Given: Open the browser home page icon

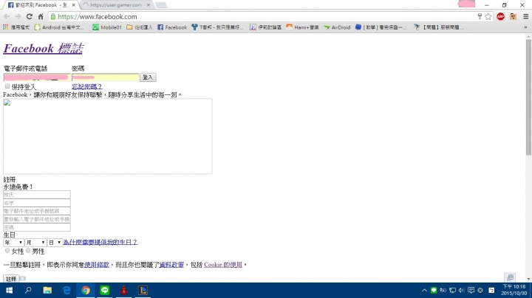Looking at the screenshot, I should point(41,16).
